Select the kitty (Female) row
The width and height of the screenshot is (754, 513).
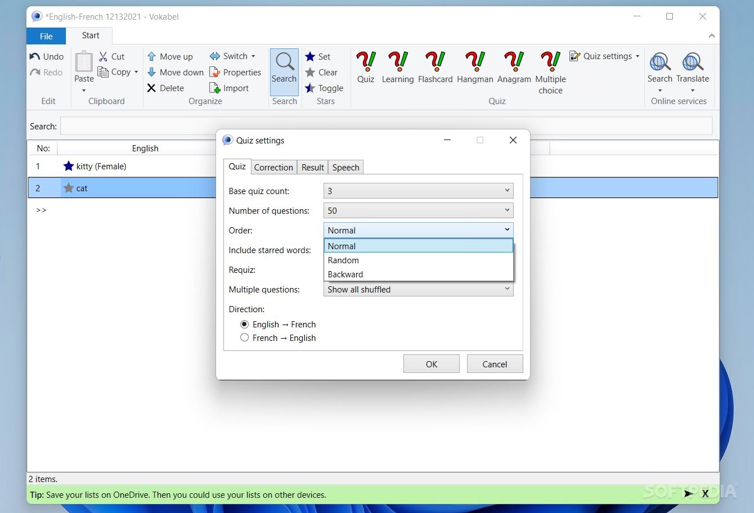373,166
